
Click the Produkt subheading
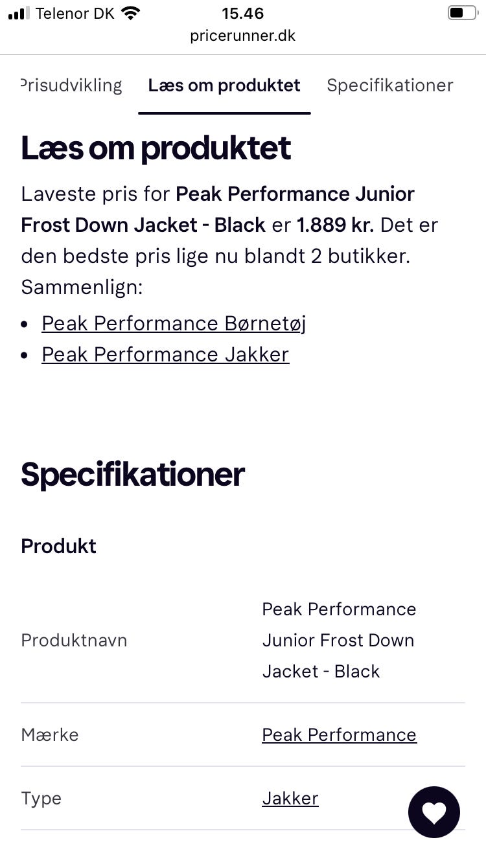(58, 546)
